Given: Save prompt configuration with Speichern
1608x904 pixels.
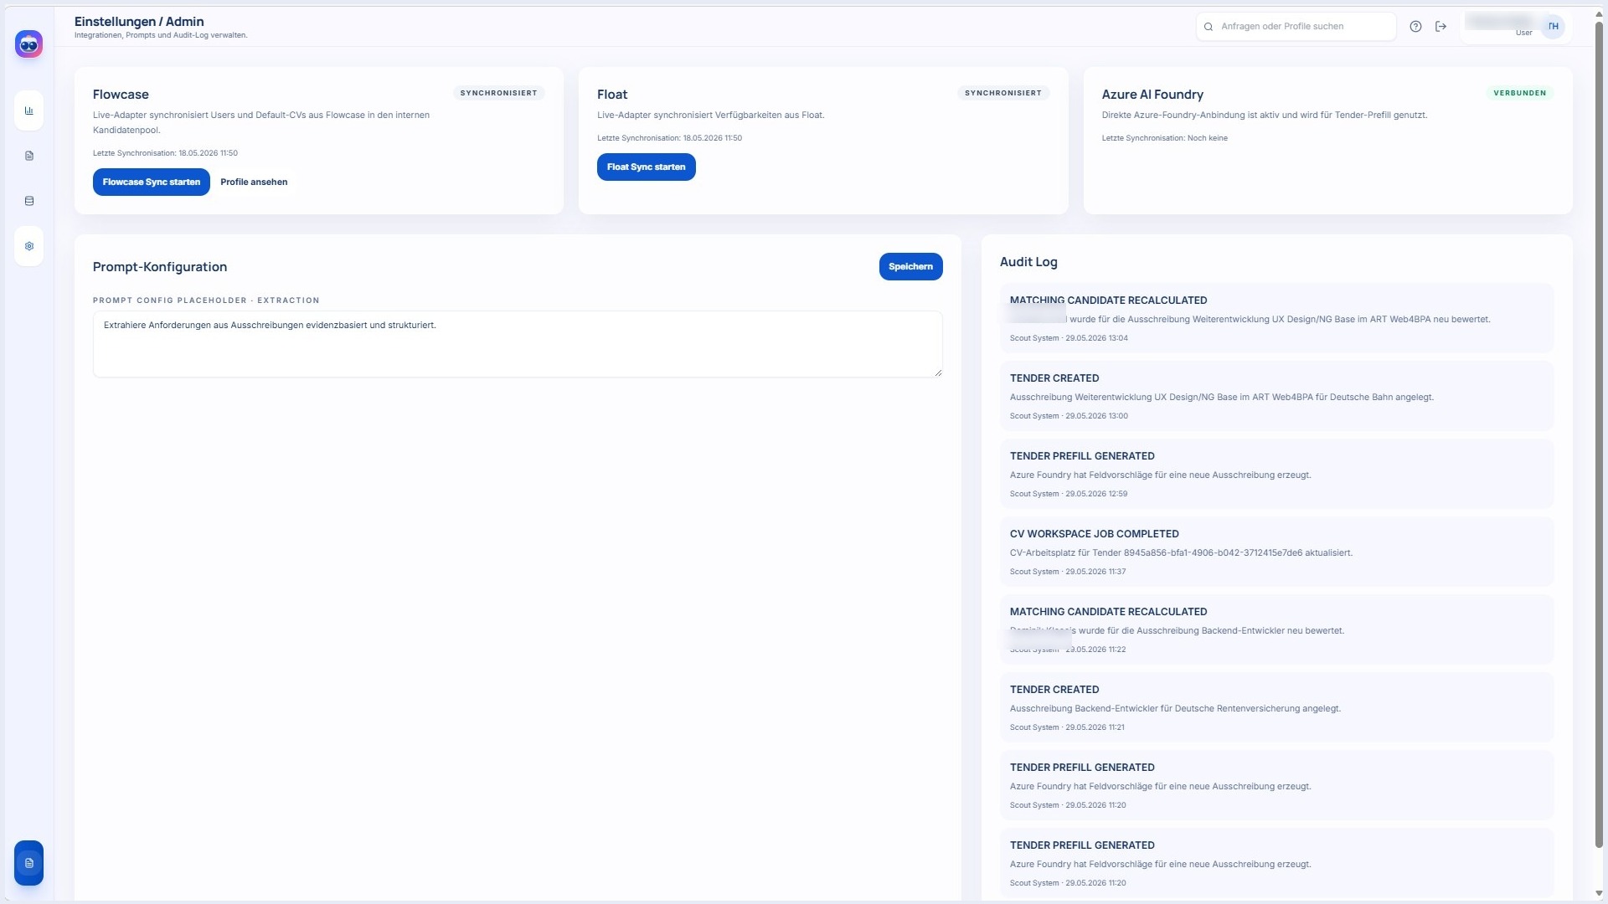Looking at the screenshot, I should click(910, 266).
